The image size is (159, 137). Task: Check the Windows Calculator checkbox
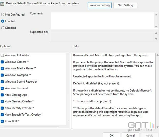pyautogui.click(x=2, y=55)
